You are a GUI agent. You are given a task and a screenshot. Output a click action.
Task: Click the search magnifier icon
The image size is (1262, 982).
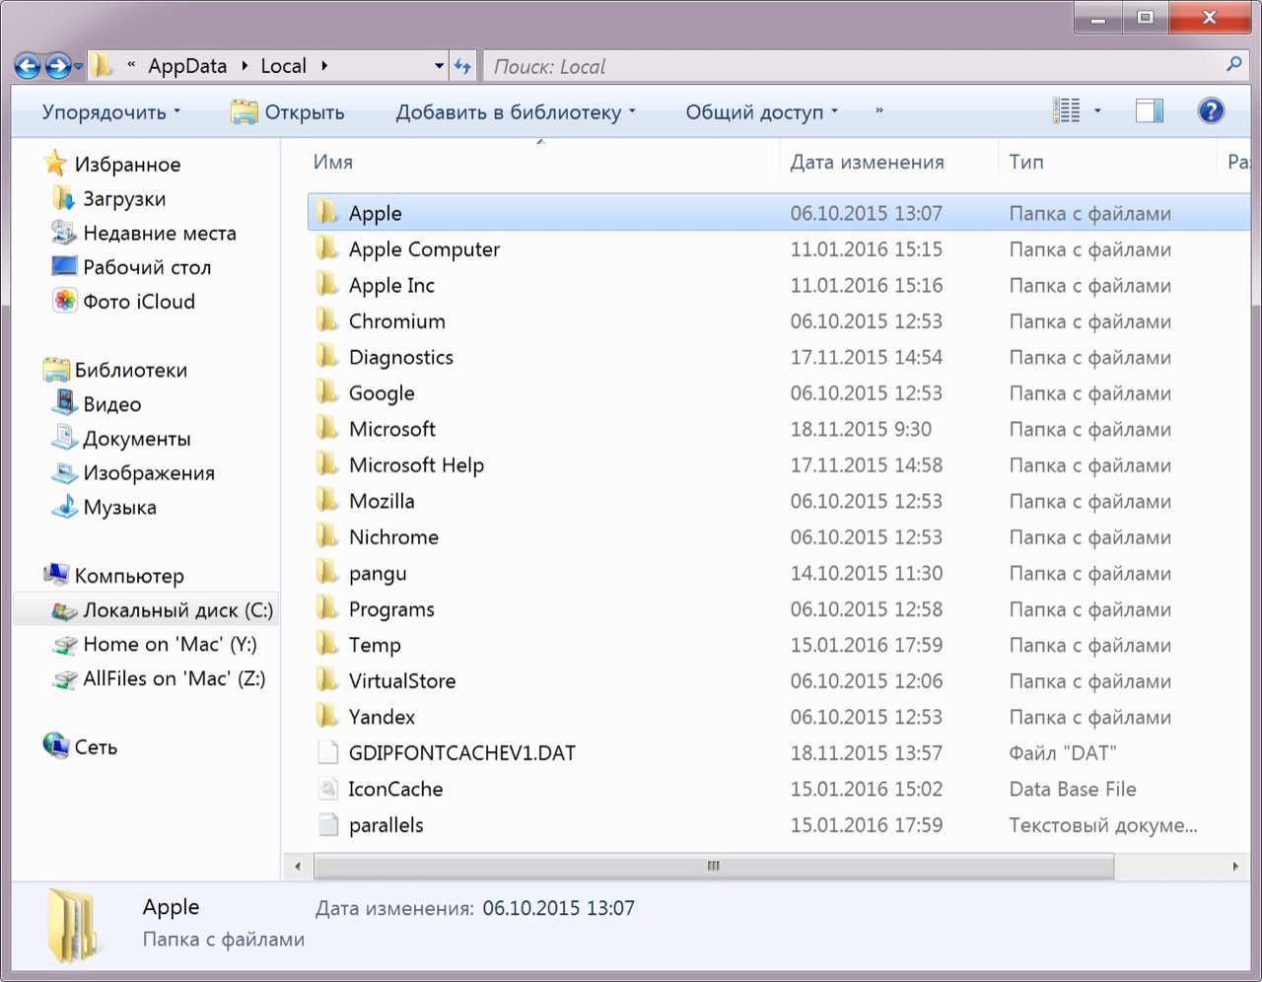1233,65
